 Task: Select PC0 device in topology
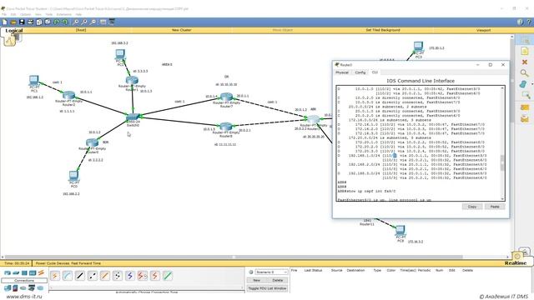click(73, 176)
